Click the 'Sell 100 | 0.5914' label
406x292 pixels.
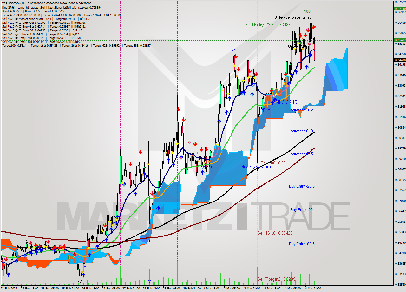(275, 163)
